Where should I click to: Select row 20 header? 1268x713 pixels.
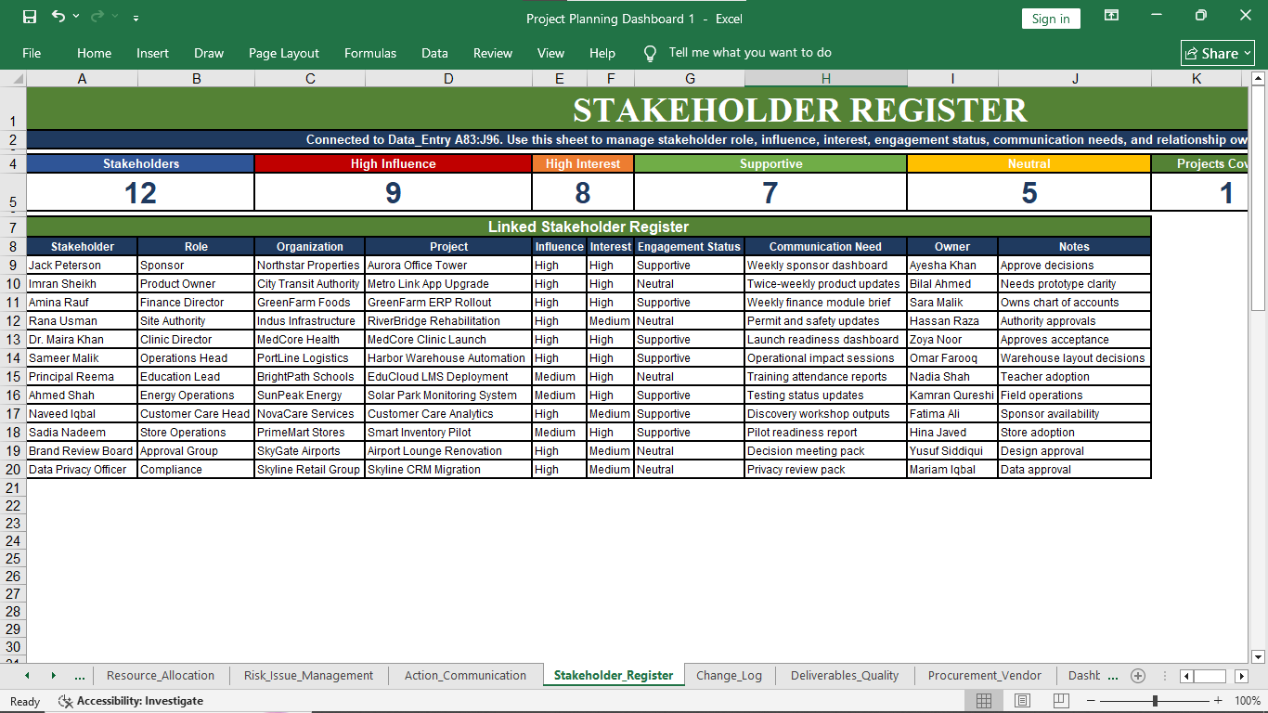tap(13, 470)
